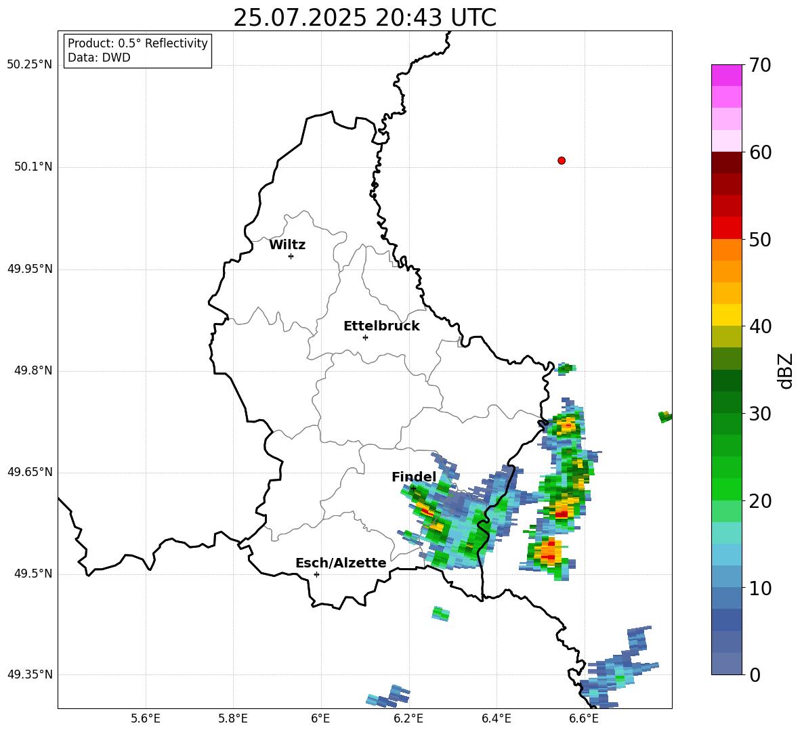
Task: Click the 49.65°N latitude label
Action: coord(30,472)
